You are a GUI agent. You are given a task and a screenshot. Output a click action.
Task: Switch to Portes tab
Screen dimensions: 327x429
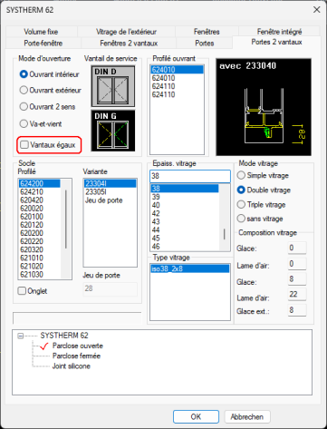[x=205, y=43]
